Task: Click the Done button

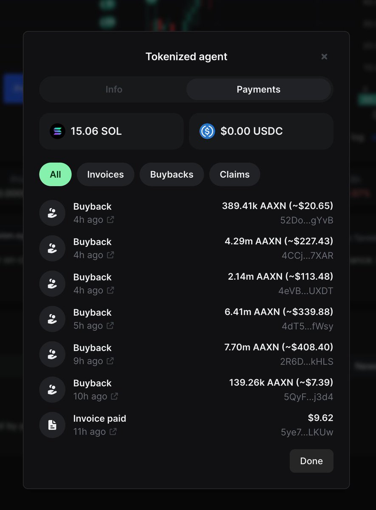Action: click(x=311, y=461)
